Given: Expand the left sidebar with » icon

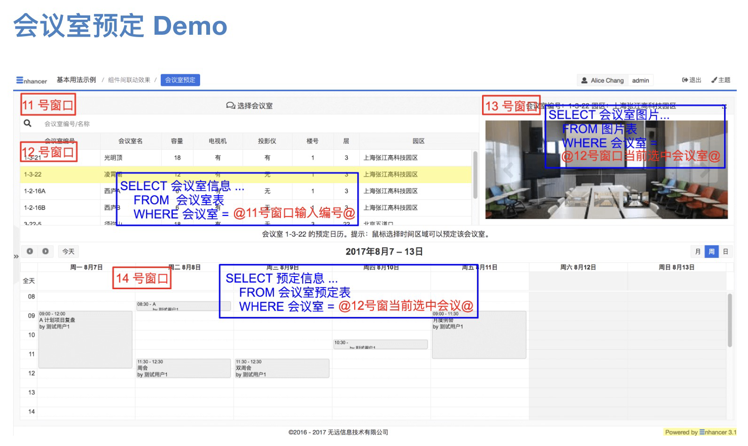Looking at the screenshot, I should (x=16, y=256).
